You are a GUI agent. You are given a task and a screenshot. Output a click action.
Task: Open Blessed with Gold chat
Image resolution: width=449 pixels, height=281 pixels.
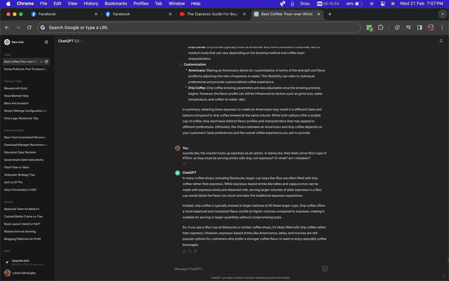pos(15,88)
